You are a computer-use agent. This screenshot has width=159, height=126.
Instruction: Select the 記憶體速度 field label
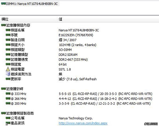(19, 59)
